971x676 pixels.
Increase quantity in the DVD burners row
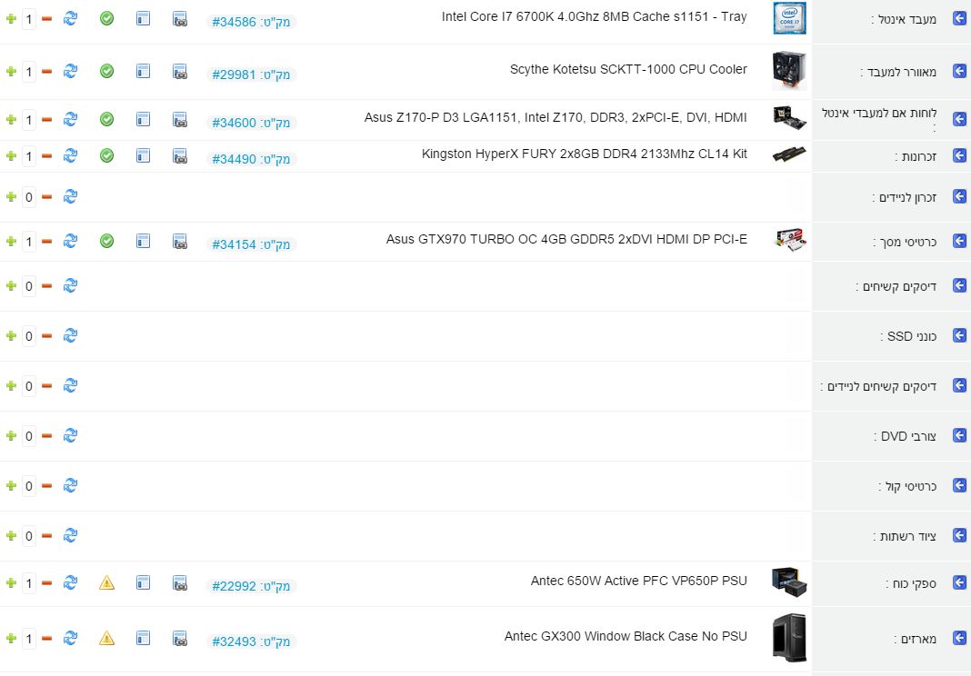click(11, 436)
